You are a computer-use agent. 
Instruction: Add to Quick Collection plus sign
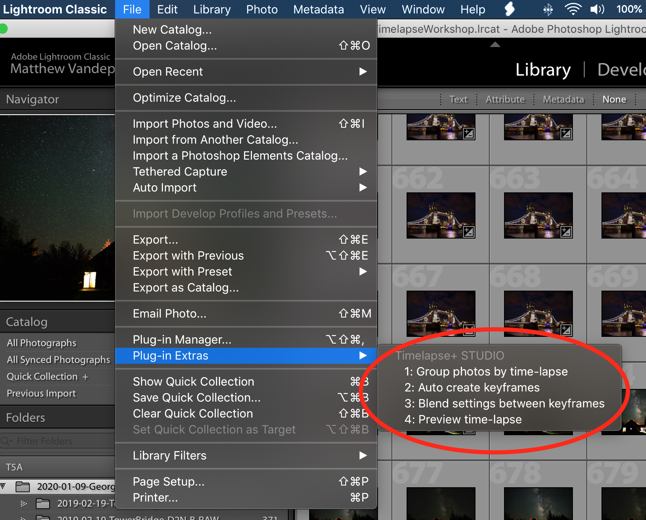(85, 377)
